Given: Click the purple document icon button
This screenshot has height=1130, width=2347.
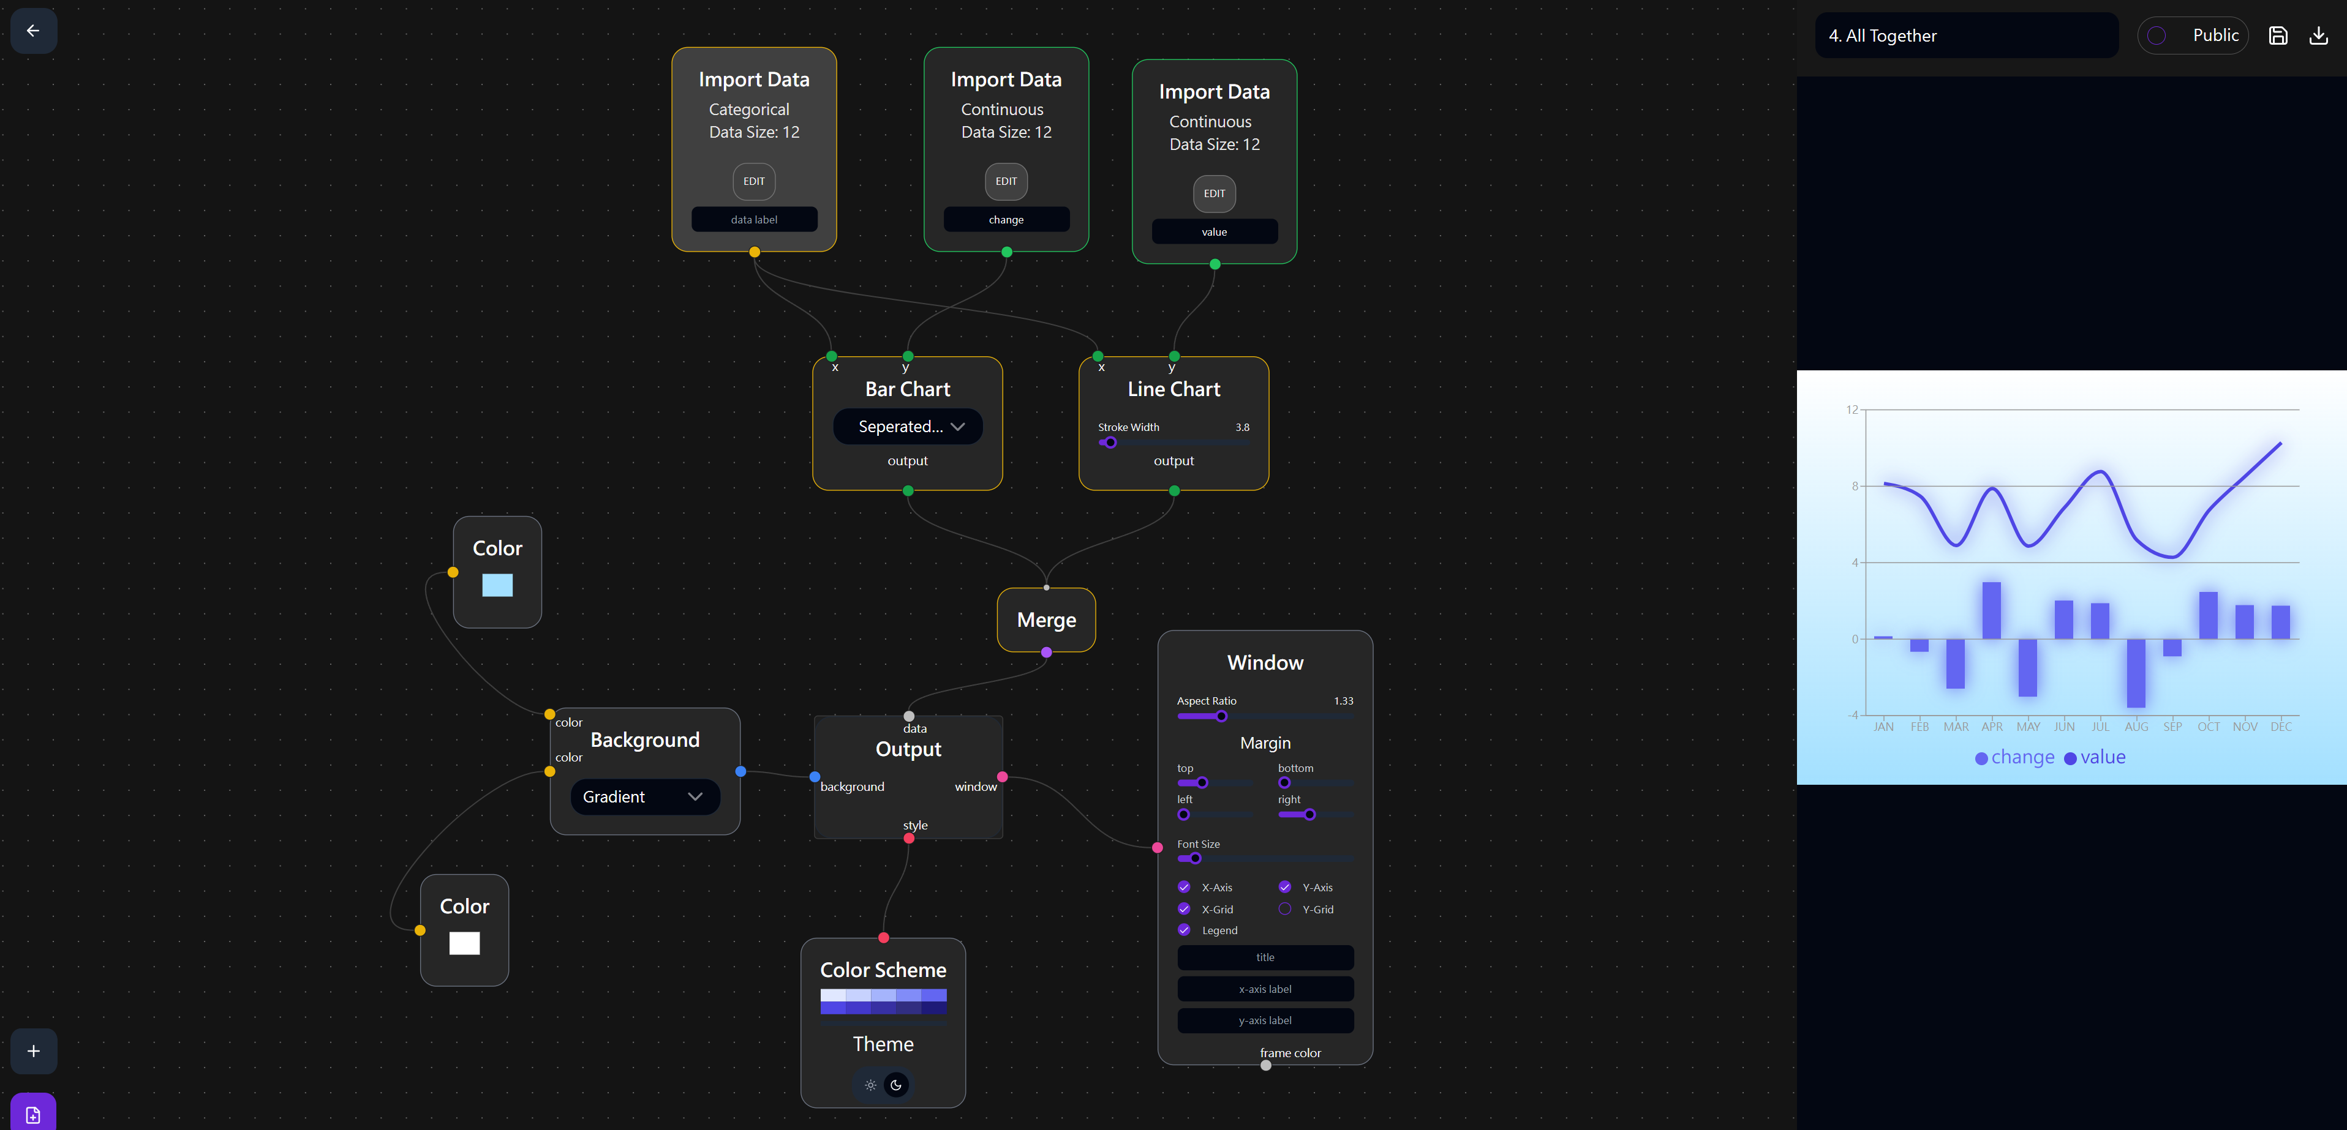Looking at the screenshot, I should [x=34, y=1113].
